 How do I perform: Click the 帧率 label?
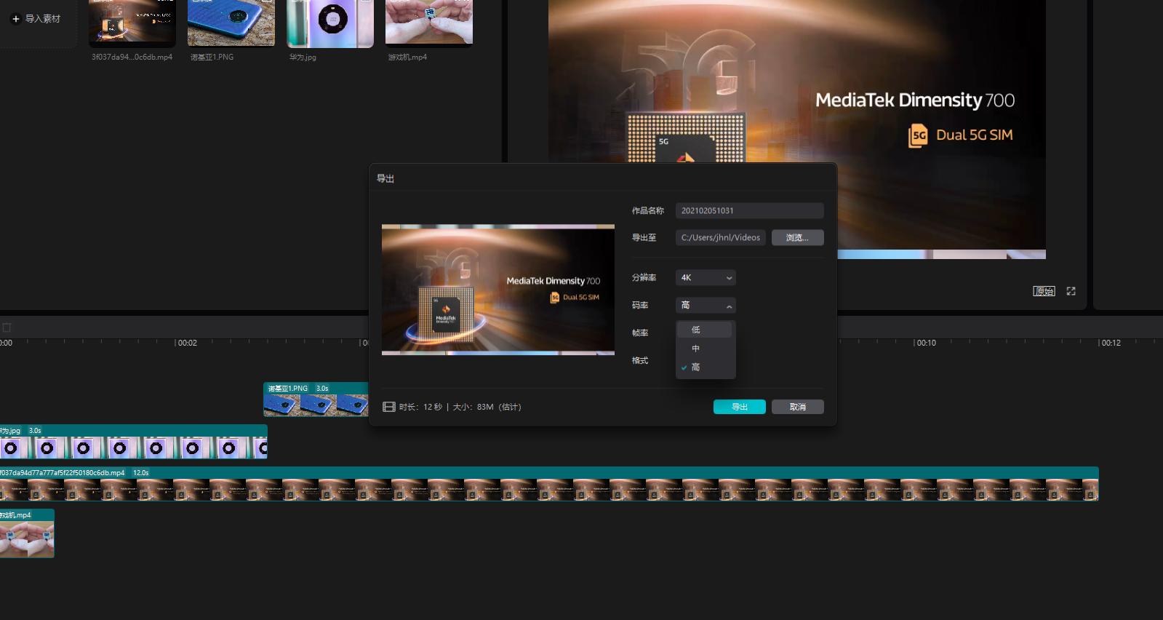click(639, 333)
